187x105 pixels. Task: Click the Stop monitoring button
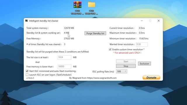click(126, 66)
